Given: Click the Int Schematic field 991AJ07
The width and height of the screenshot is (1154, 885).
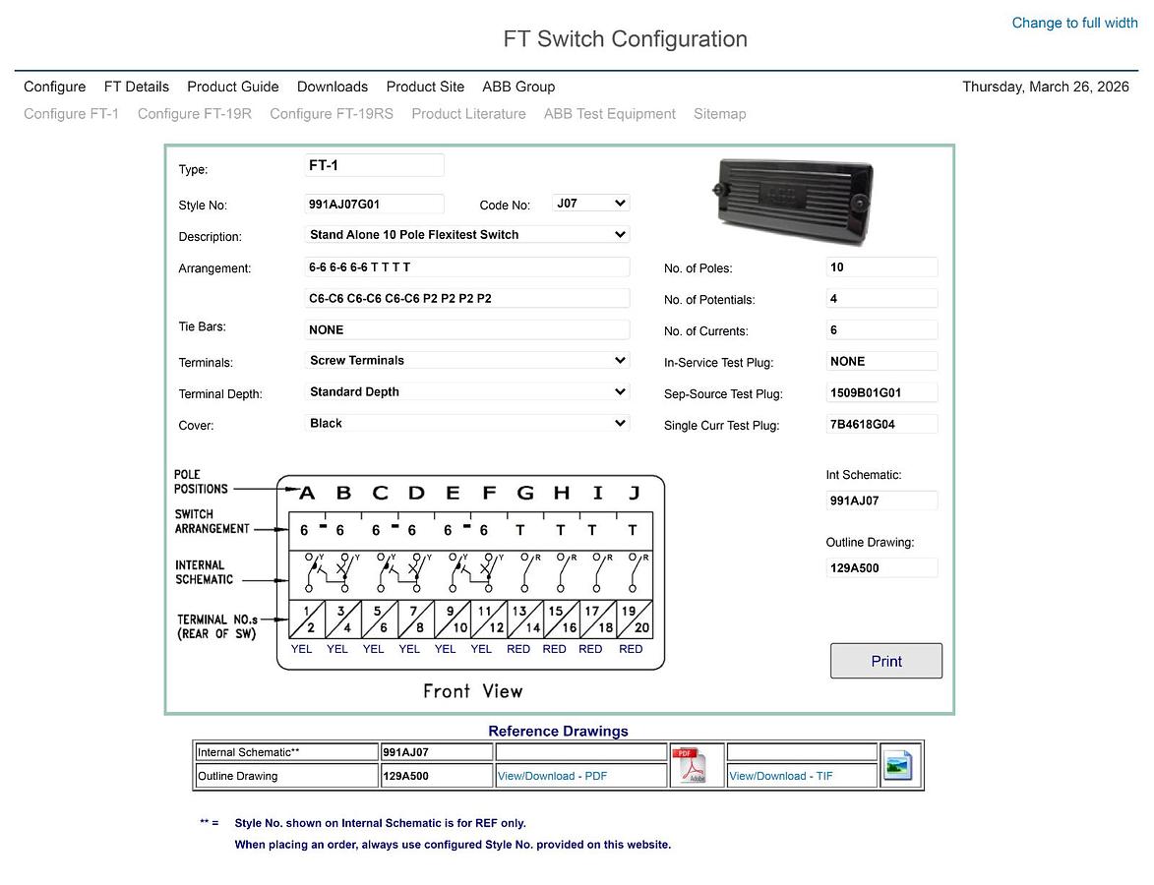Looking at the screenshot, I should point(881,501).
